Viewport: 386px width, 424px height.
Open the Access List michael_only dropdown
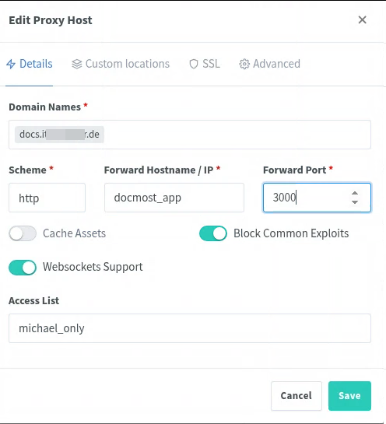click(190, 328)
